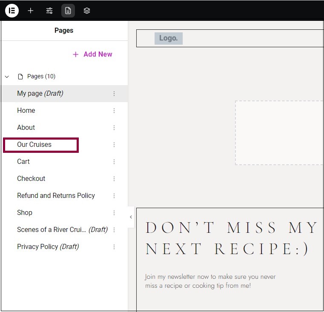Select Scenes of a River Cruise draft
324x312 pixels.
[x=63, y=229]
